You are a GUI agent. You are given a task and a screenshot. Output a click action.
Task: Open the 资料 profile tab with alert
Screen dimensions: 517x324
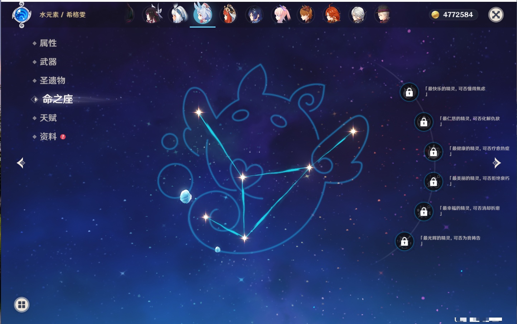click(x=48, y=136)
